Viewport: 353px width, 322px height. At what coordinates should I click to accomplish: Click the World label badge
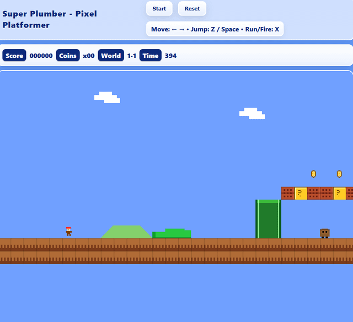[x=111, y=55]
